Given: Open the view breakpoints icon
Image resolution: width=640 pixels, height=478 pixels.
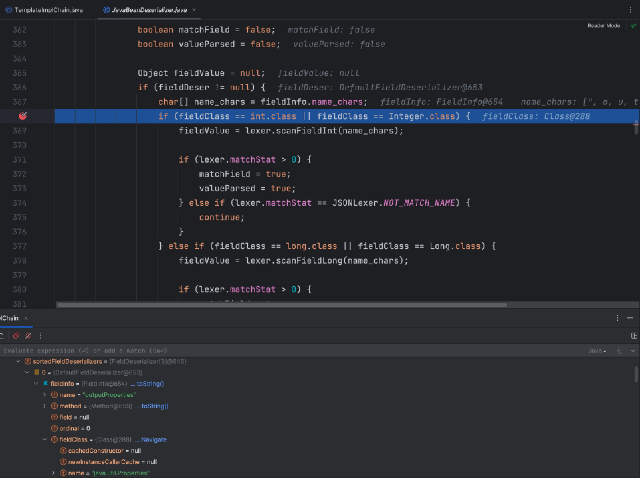Looking at the screenshot, I should pos(16,336).
